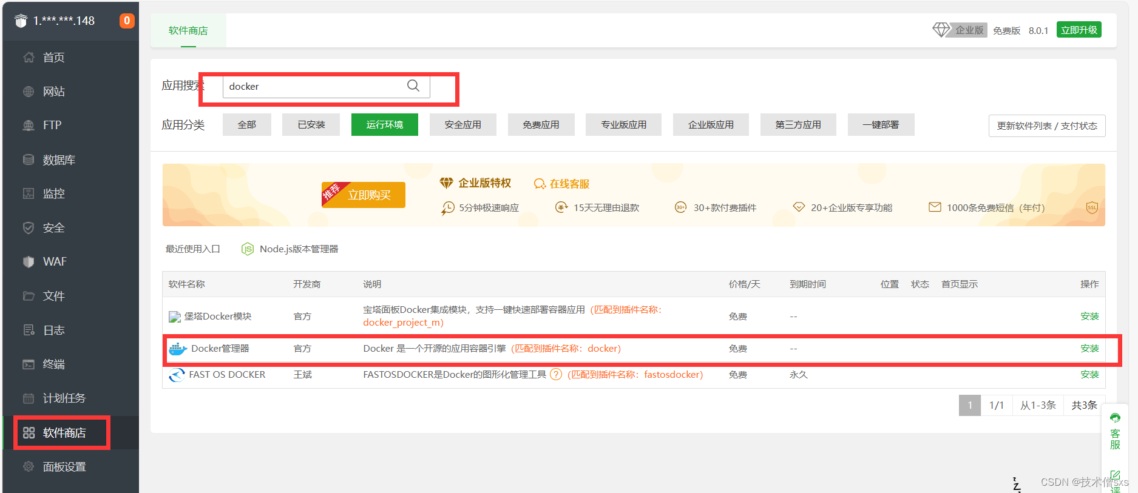Select the 安全应用 category filter

(x=463, y=124)
